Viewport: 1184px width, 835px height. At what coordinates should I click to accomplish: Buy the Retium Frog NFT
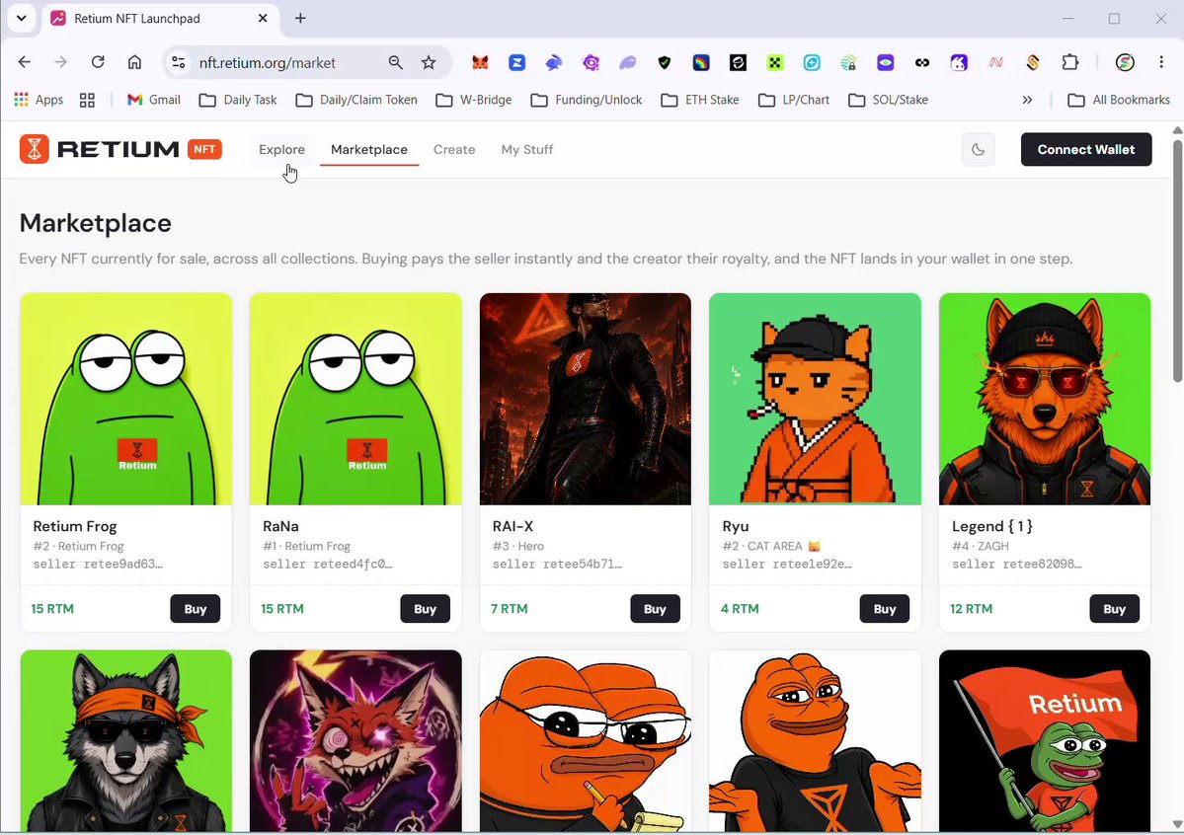(195, 609)
